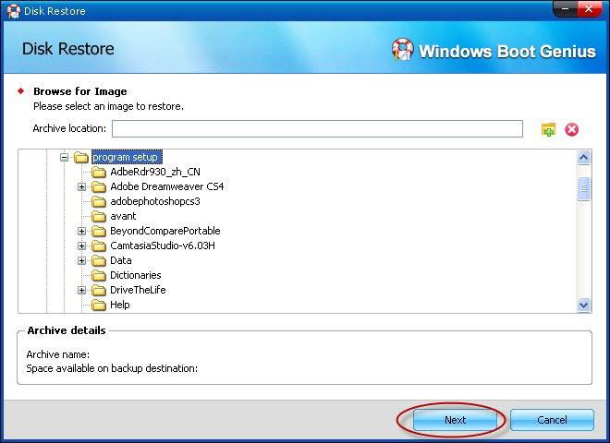Select the Data folder label

point(120,260)
